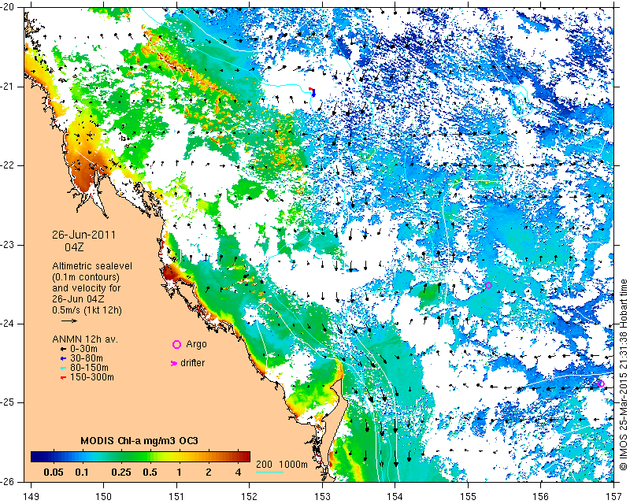Viewport: 630px width, 504px height.
Task: Click the latitude axis label -24
Action: (x=9, y=324)
